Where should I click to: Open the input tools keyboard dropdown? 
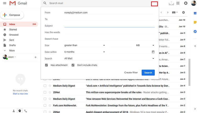pyautogui.click(x=175, y=12)
